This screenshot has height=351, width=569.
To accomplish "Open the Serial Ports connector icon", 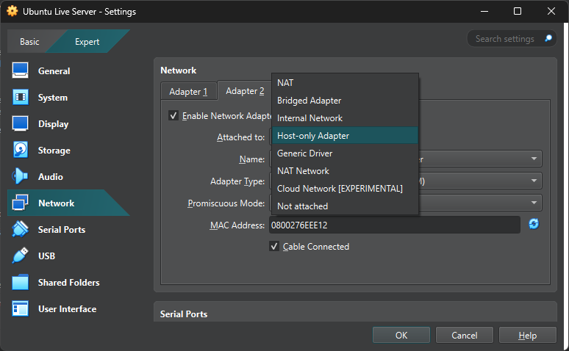I will [x=21, y=229].
